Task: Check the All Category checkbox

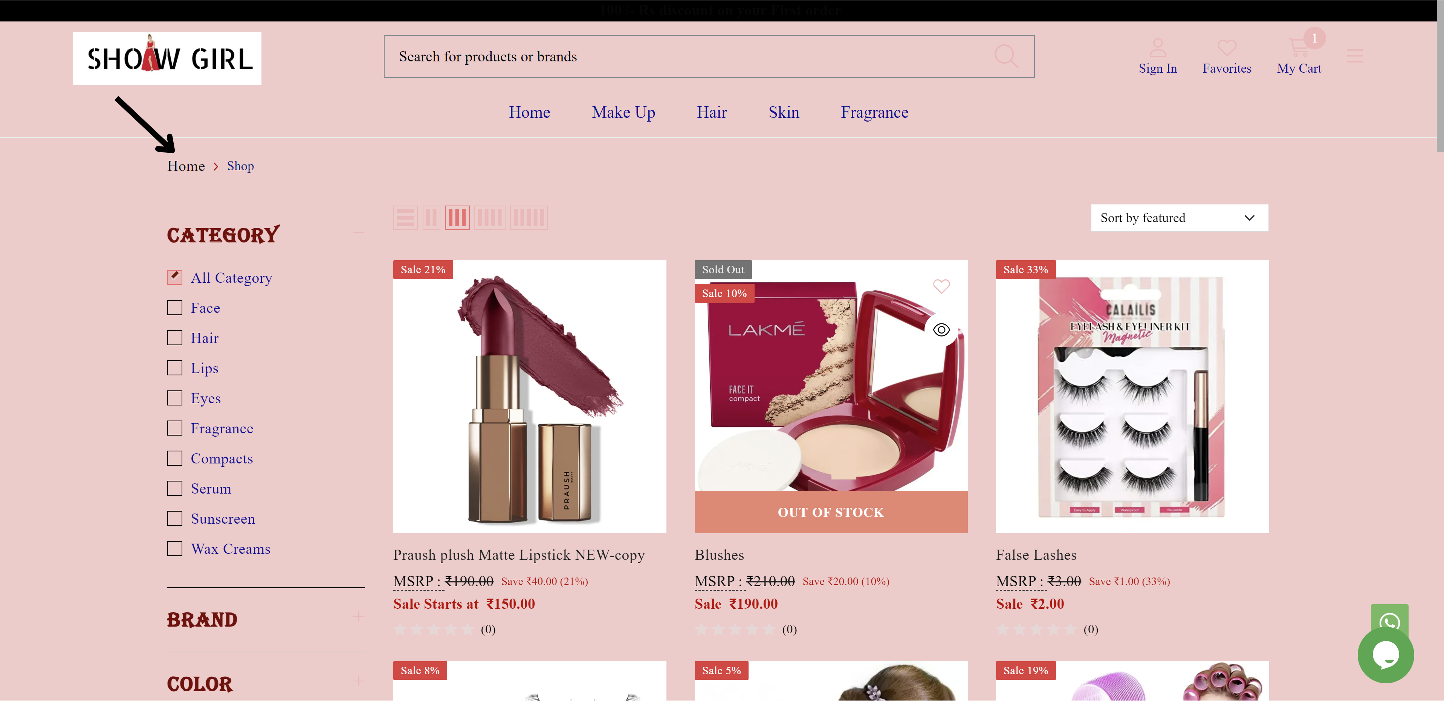Action: (x=174, y=277)
